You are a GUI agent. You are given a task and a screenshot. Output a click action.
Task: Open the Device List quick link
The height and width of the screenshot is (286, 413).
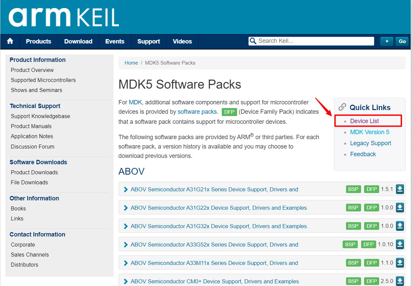click(x=364, y=121)
